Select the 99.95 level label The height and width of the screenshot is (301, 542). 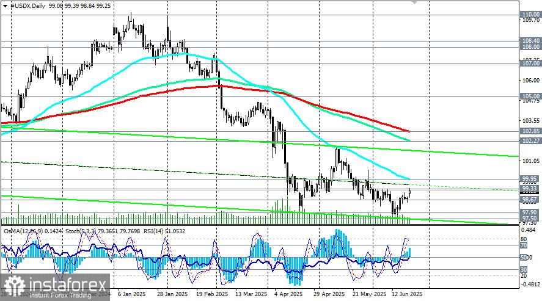pyautogui.click(x=530, y=178)
